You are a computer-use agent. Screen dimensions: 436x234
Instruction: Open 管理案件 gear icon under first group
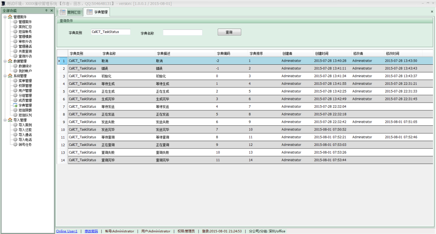15,22
